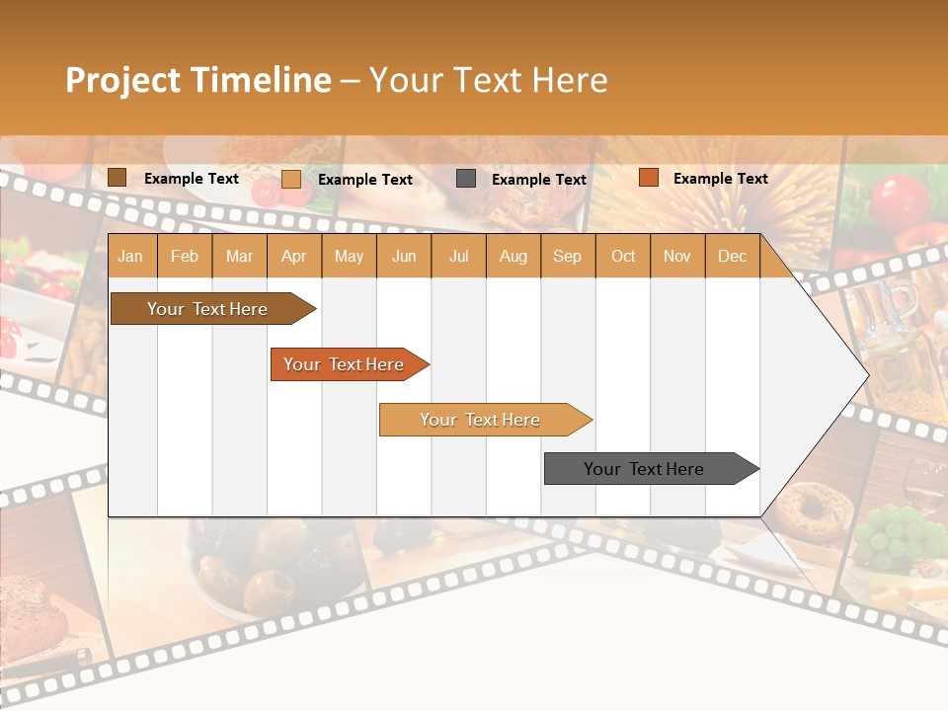Viewport: 948px width, 711px height.
Task: Select the burnt orange legend square
Action: point(648,178)
